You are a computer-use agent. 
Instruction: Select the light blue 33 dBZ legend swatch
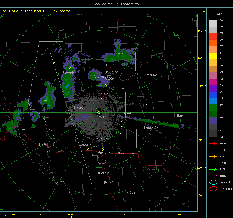[213, 101]
